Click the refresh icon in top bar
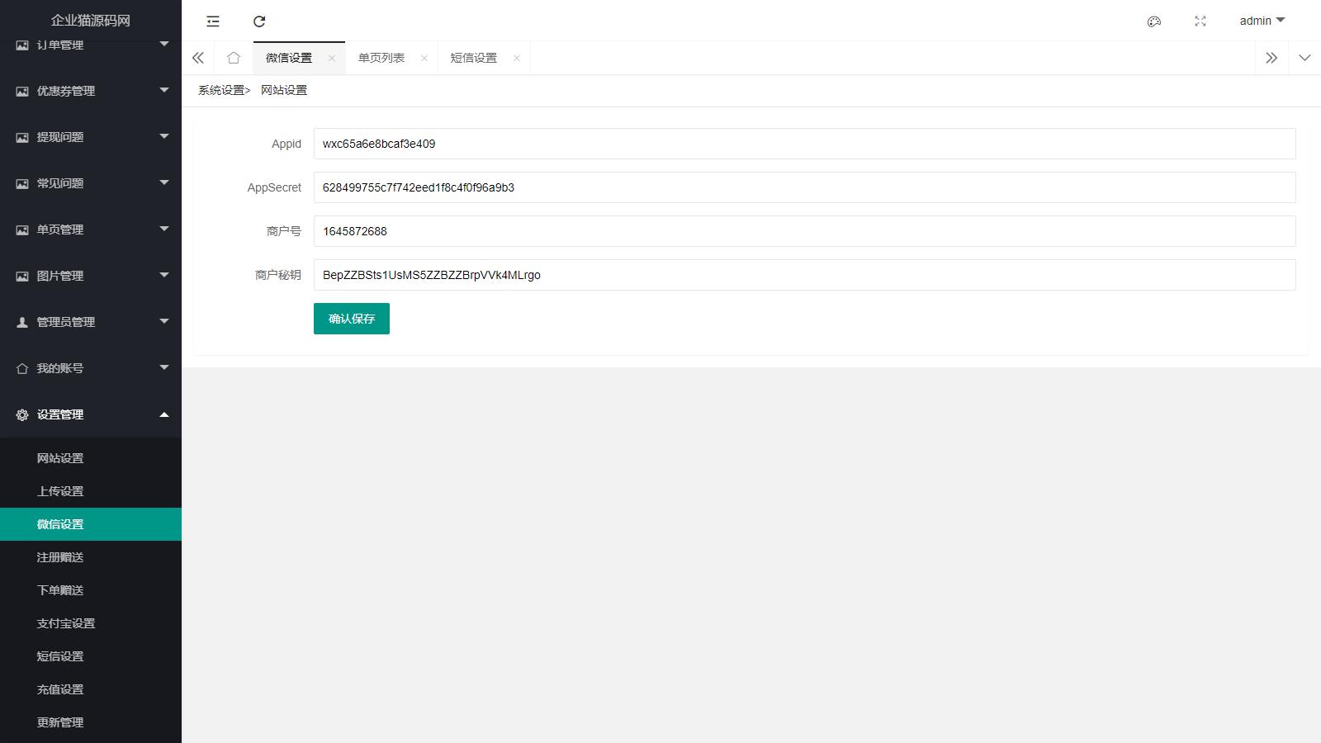 tap(259, 21)
